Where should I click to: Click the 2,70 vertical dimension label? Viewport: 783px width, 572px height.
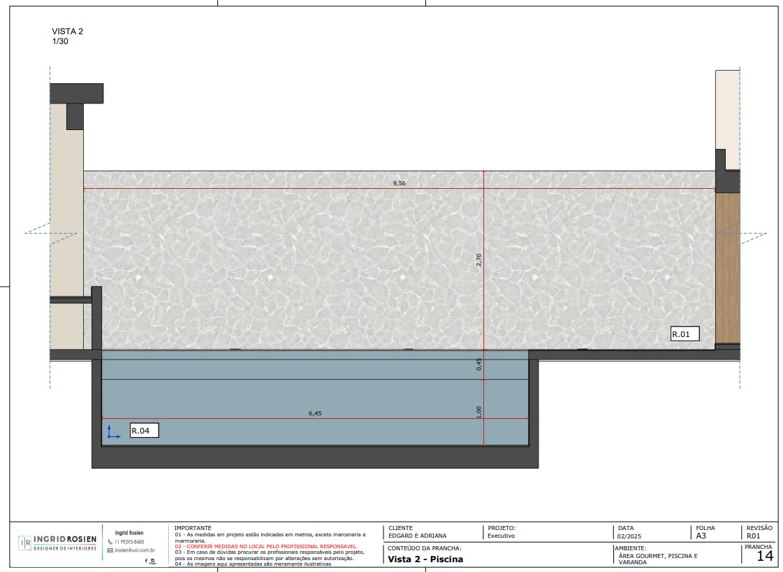478,259
